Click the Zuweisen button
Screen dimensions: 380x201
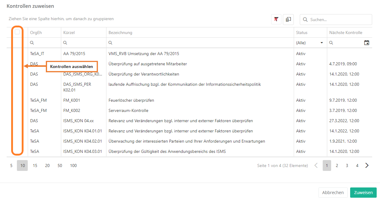363,193
